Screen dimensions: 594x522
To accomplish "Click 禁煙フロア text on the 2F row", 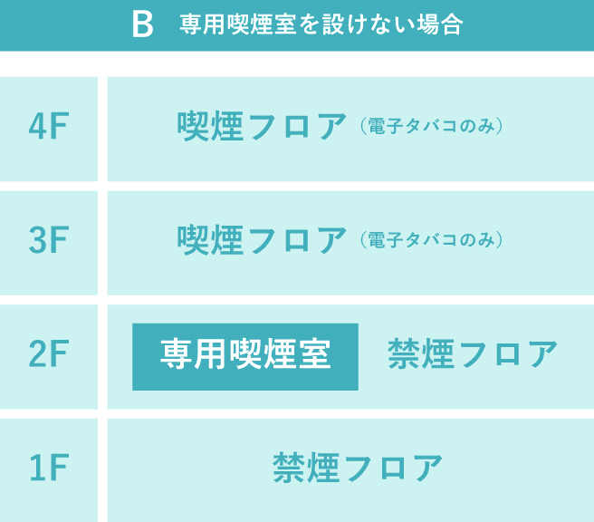I will [x=473, y=353].
